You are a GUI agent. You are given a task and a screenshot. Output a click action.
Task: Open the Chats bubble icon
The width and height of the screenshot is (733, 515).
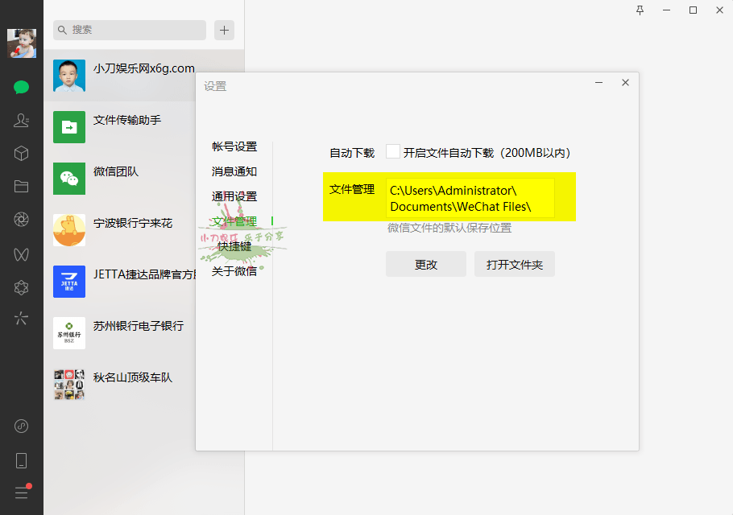pyautogui.click(x=21, y=87)
